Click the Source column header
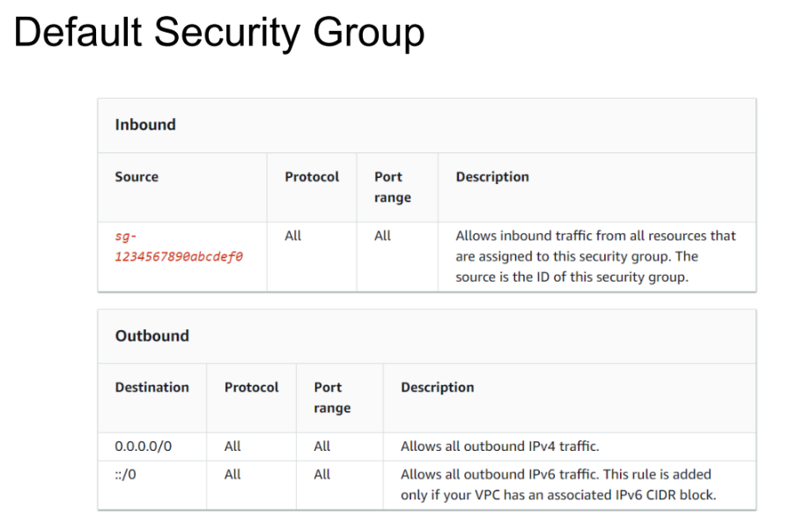The height and width of the screenshot is (531, 797). click(137, 177)
